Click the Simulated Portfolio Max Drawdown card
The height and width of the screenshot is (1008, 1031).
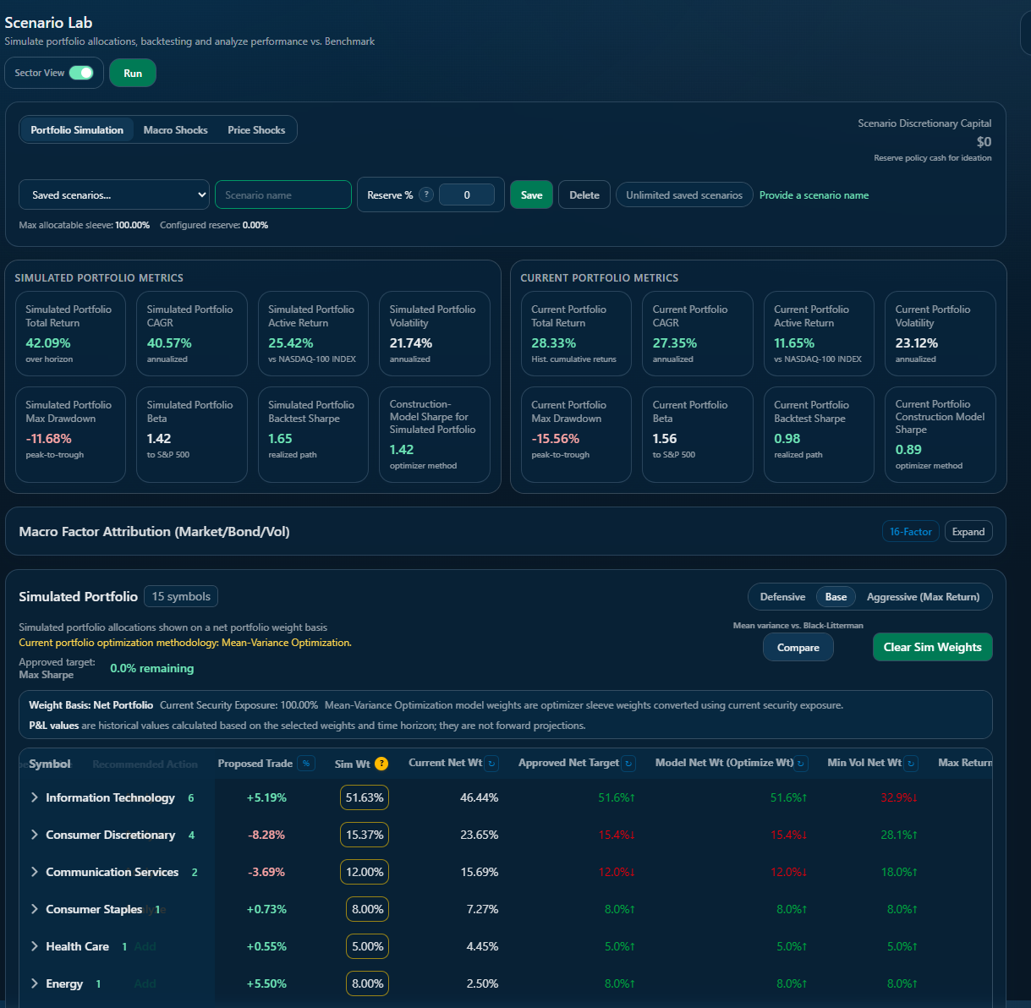pos(71,435)
